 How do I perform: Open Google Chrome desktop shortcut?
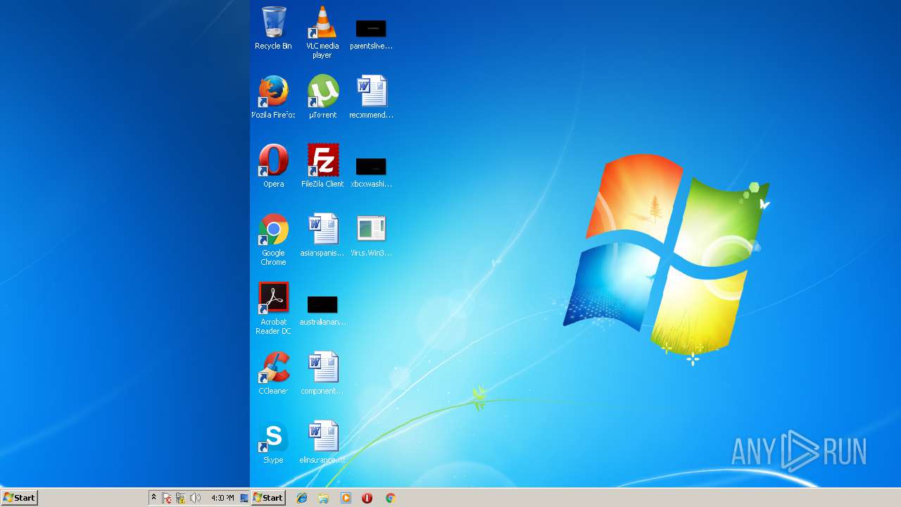pos(273,239)
